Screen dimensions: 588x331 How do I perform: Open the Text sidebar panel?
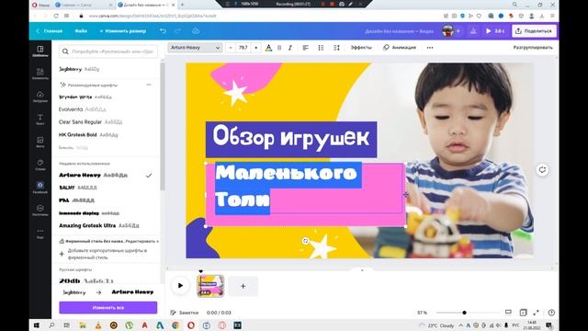pyautogui.click(x=40, y=120)
